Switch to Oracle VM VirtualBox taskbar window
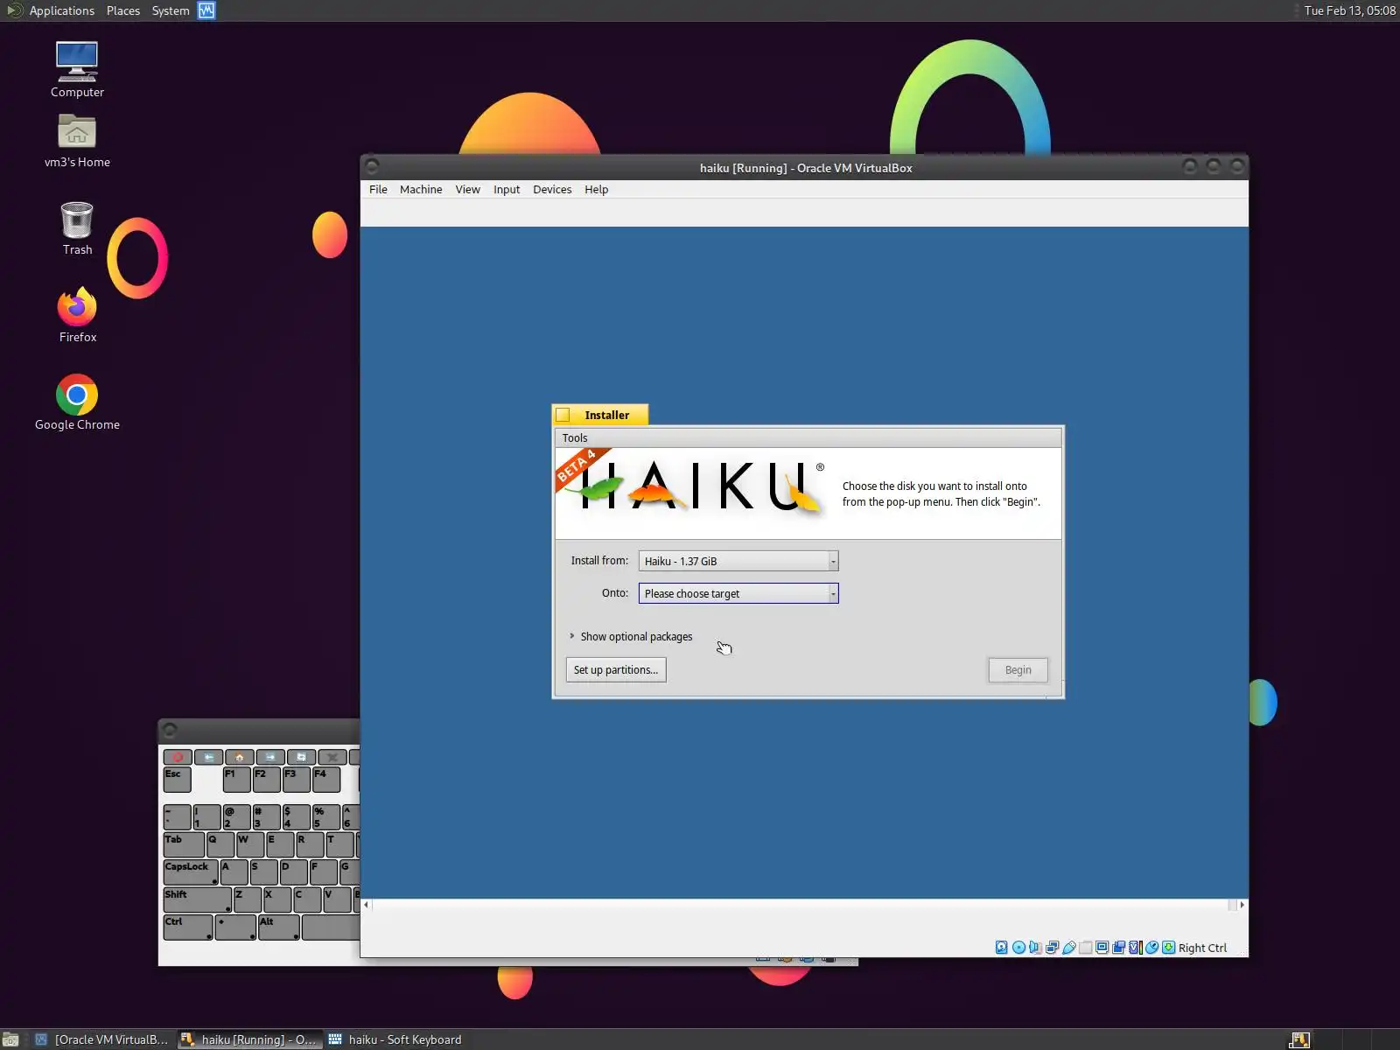 pyautogui.click(x=102, y=1039)
